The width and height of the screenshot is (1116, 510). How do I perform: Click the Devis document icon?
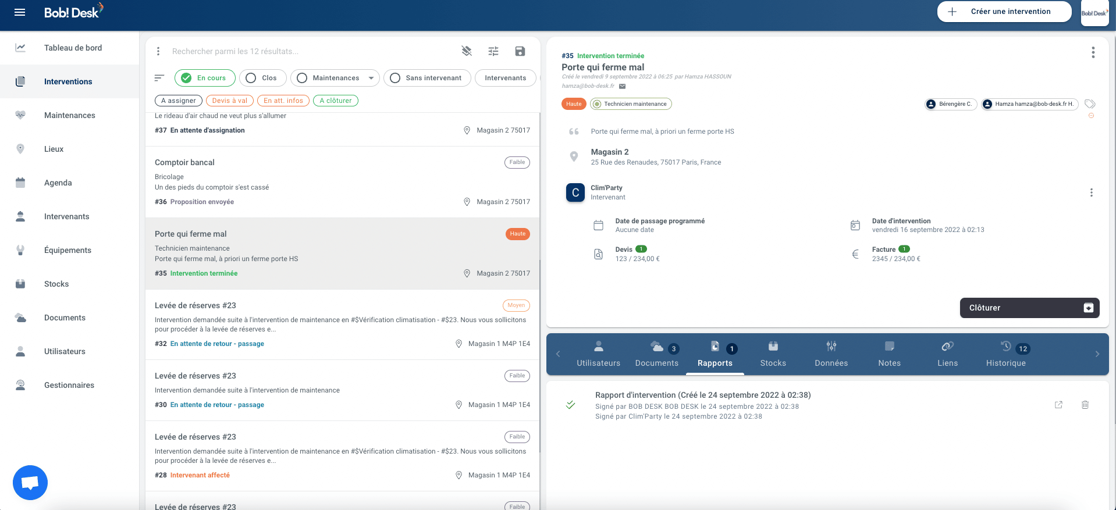click(598, 254)
